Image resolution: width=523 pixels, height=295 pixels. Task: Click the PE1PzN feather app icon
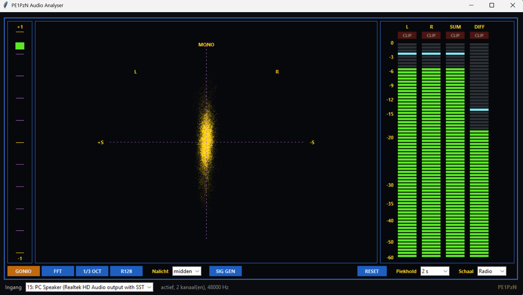click(x=5, y=5)
